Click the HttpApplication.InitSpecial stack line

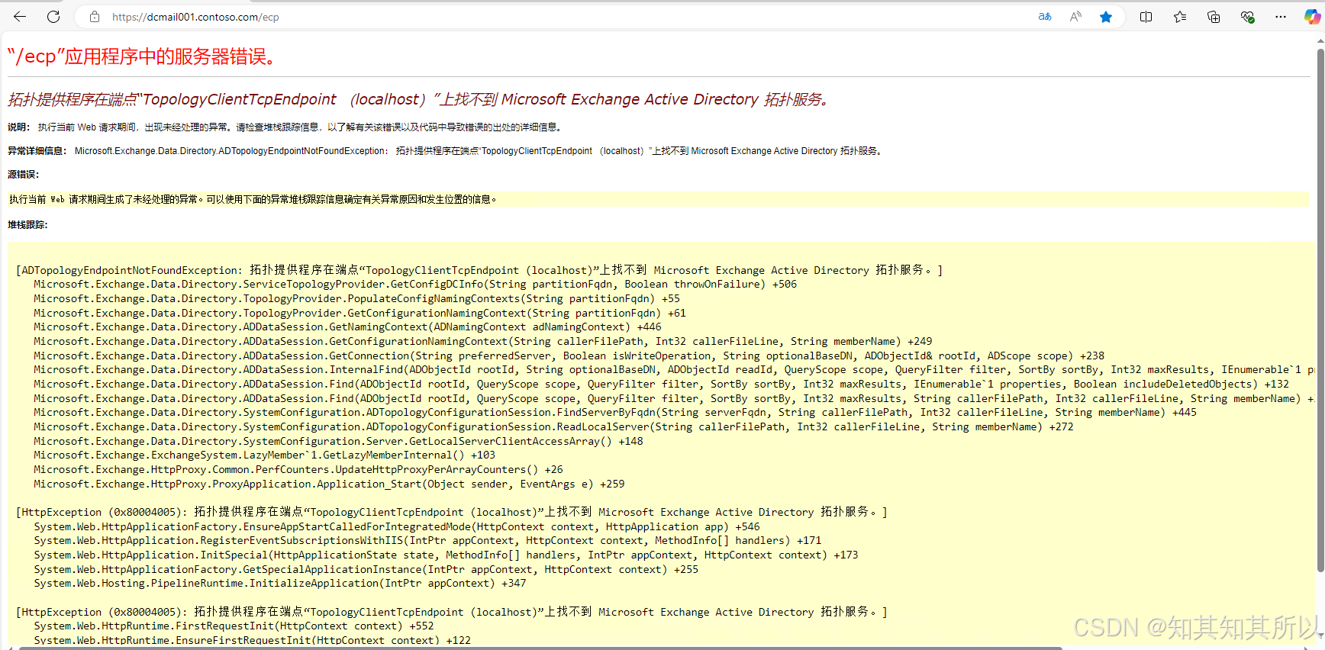[x=446, y=555]
